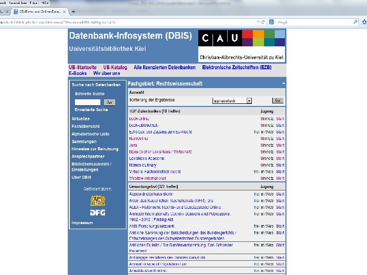
Task: Open Erweiterte Suche
Action: click(x=91, y=109)
